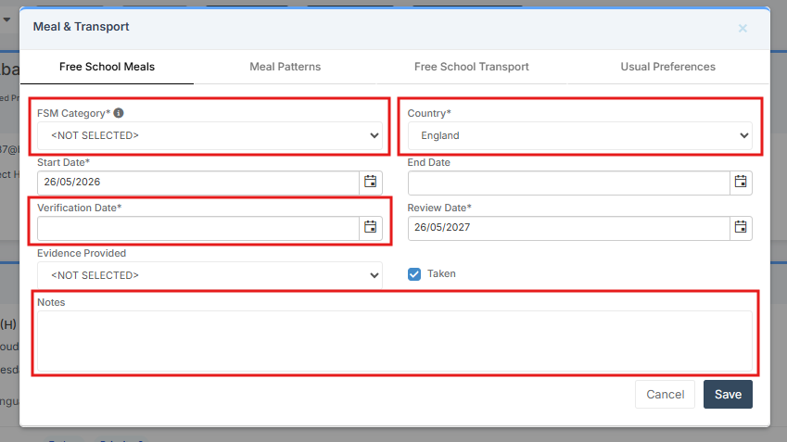
Task: Click into the Notes text area
Action: point(395,341)
